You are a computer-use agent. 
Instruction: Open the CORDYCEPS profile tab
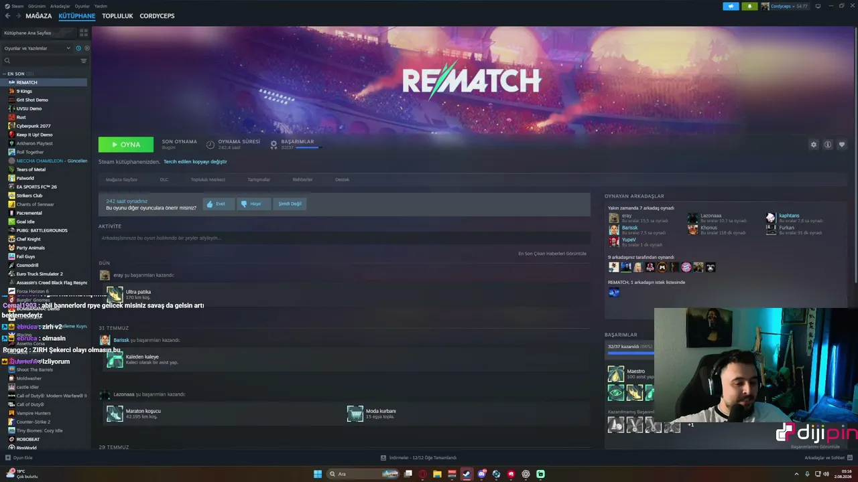click(x=157, y=16)
